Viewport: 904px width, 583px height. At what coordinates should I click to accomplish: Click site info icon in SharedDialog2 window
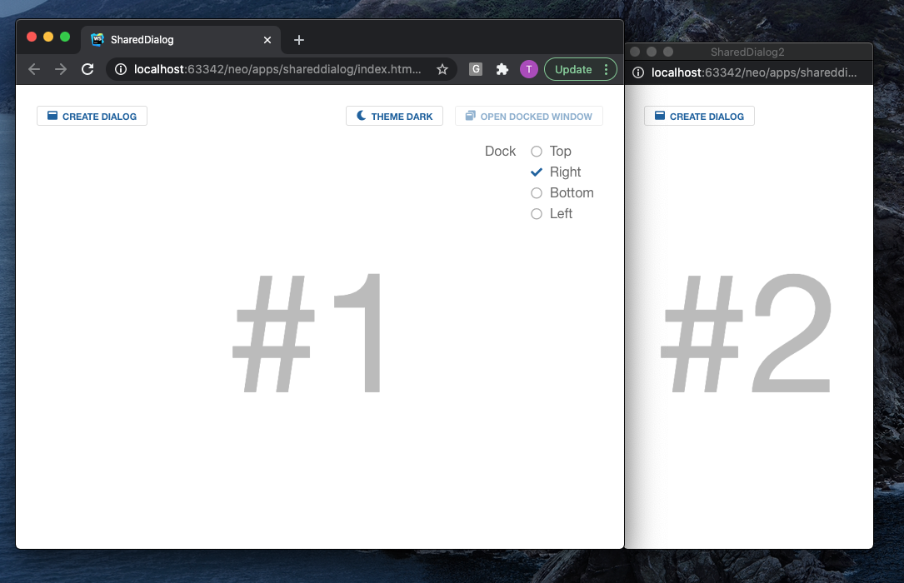(638, 72)
